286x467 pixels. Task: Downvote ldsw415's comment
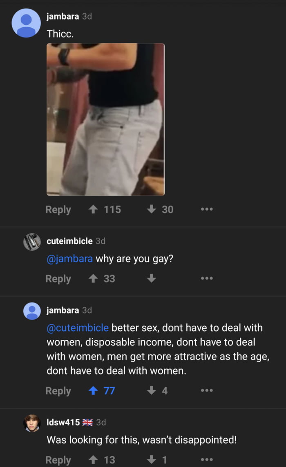[152, 460]
